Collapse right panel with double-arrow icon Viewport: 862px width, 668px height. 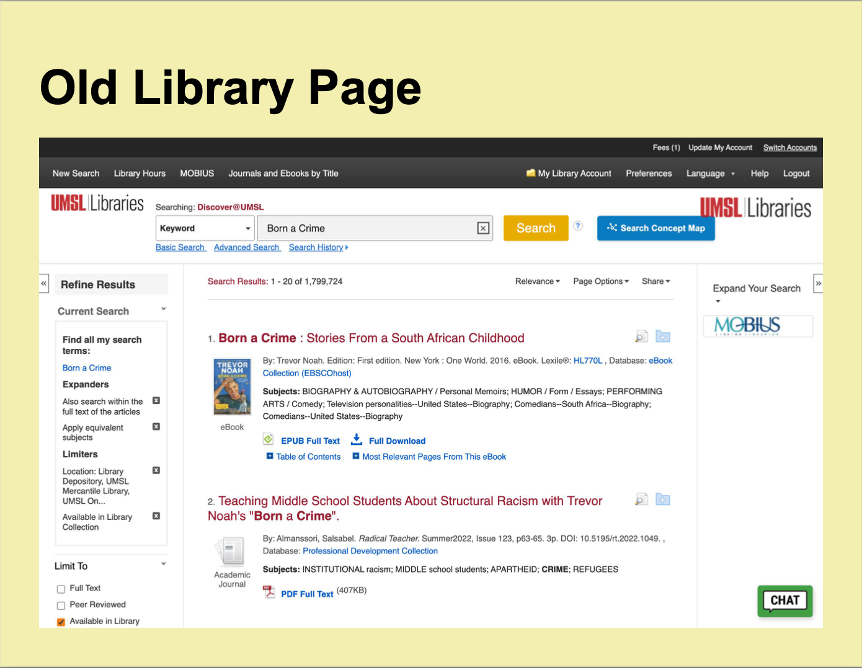pyautogui.click(x=818, y=284)
